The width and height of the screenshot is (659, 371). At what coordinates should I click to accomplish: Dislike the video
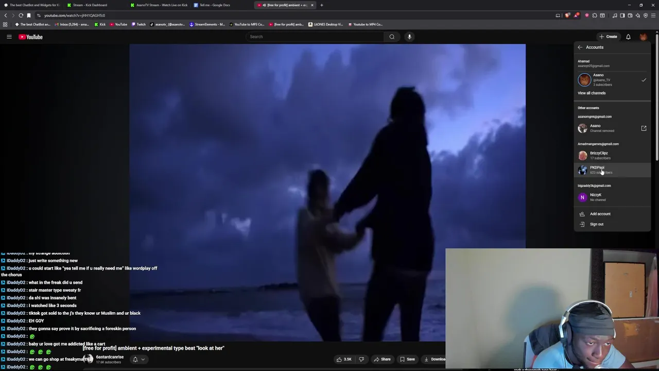click(361, 359)
